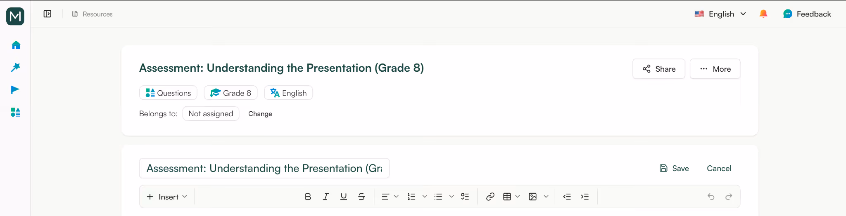
Task: Expand image options chevron
Action: point(546,197)
